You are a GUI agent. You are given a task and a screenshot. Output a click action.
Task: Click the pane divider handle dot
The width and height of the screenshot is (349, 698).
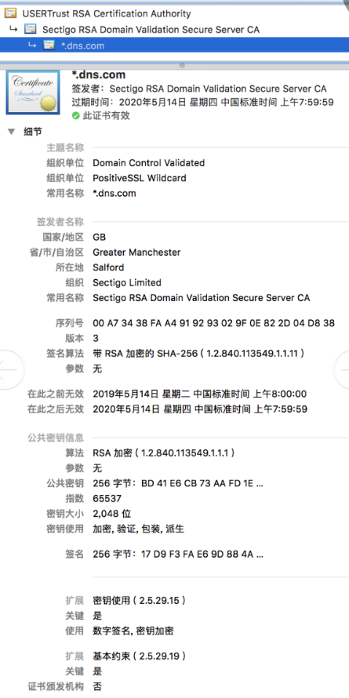tap(182, 65)
